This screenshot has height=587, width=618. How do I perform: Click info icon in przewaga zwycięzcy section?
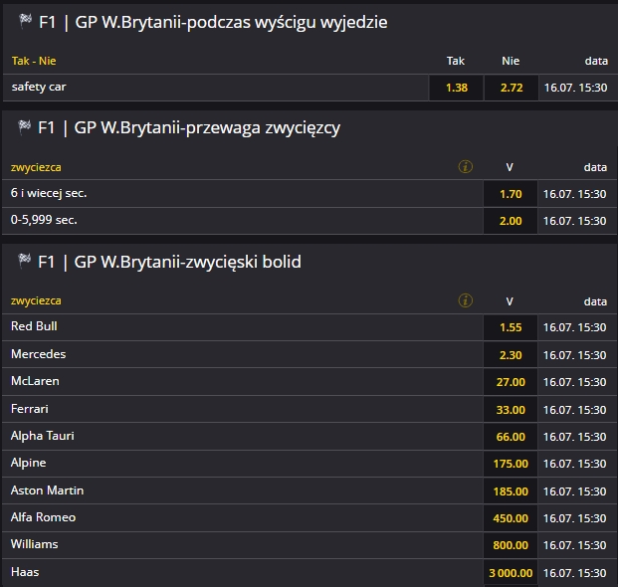click(465, 167)
